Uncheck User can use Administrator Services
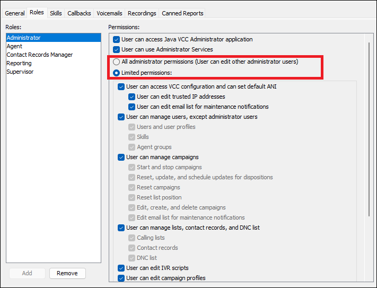Viewport: 377px width, 288px height. (116, 49)
